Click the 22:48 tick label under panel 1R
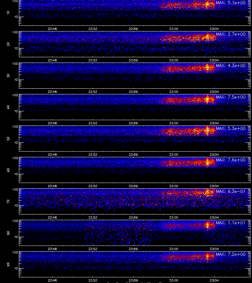 (x=52, y=29)
